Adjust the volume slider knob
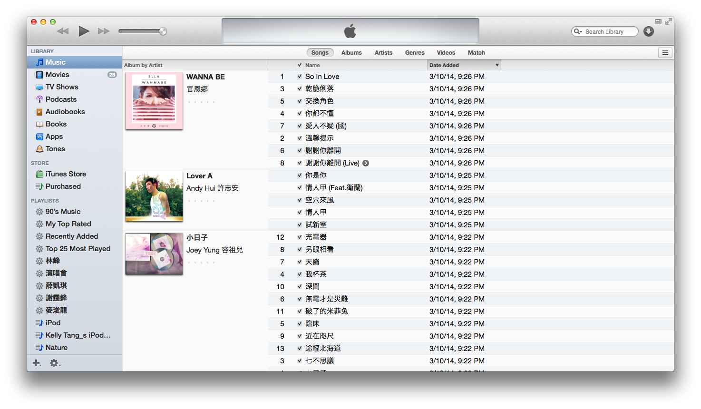 click(x=163, y=31)
